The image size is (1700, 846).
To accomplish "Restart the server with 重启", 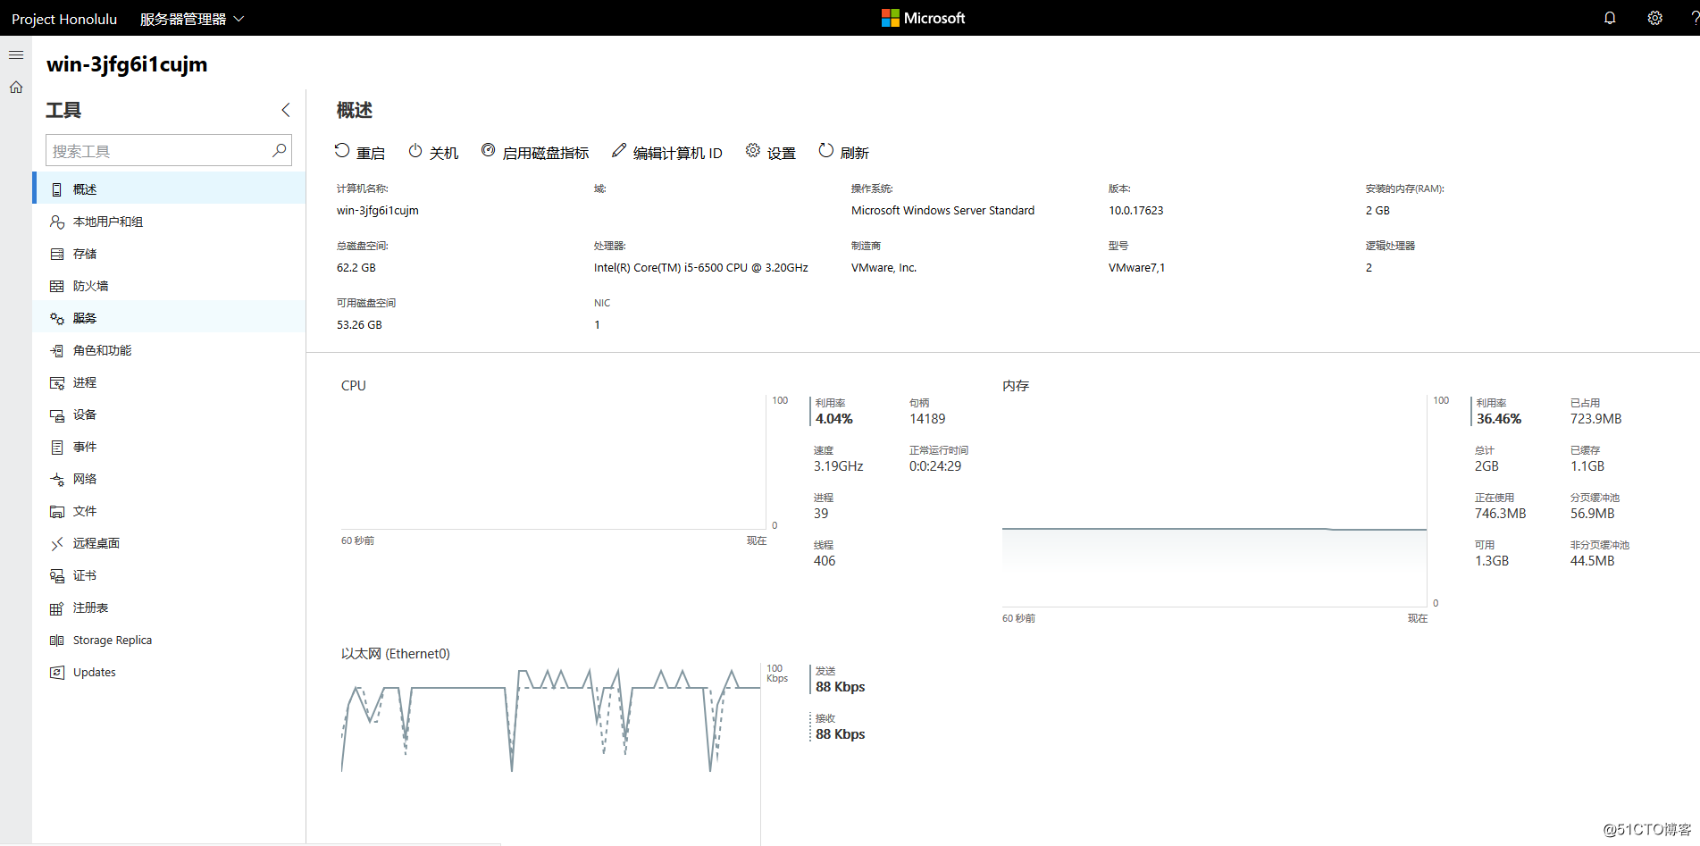I will point(360,152).
